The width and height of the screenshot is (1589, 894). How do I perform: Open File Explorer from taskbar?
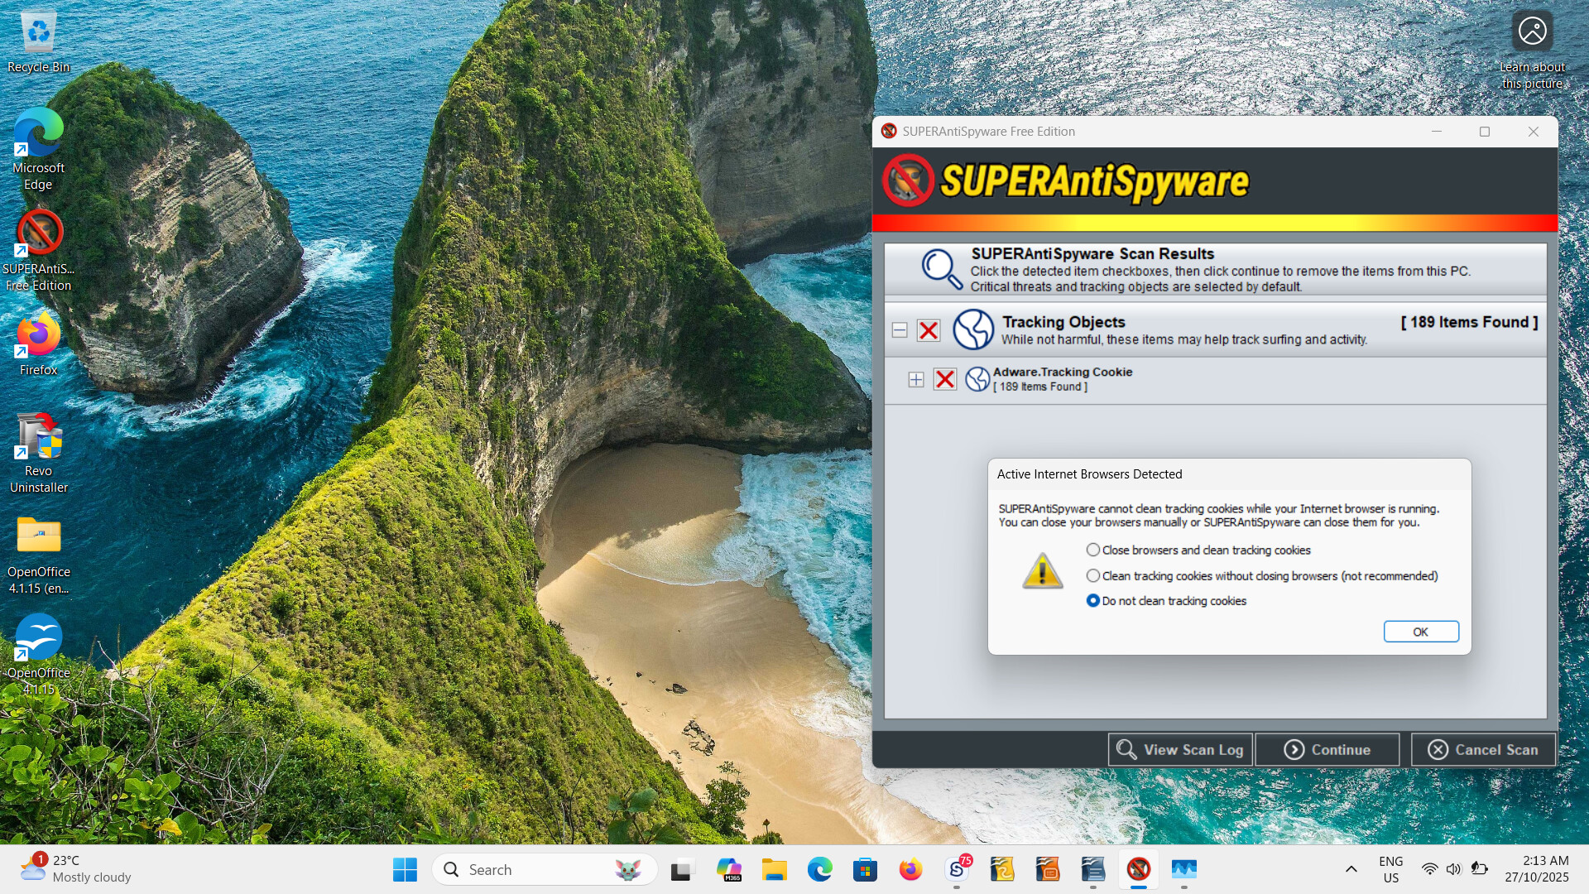pos(774,870)
